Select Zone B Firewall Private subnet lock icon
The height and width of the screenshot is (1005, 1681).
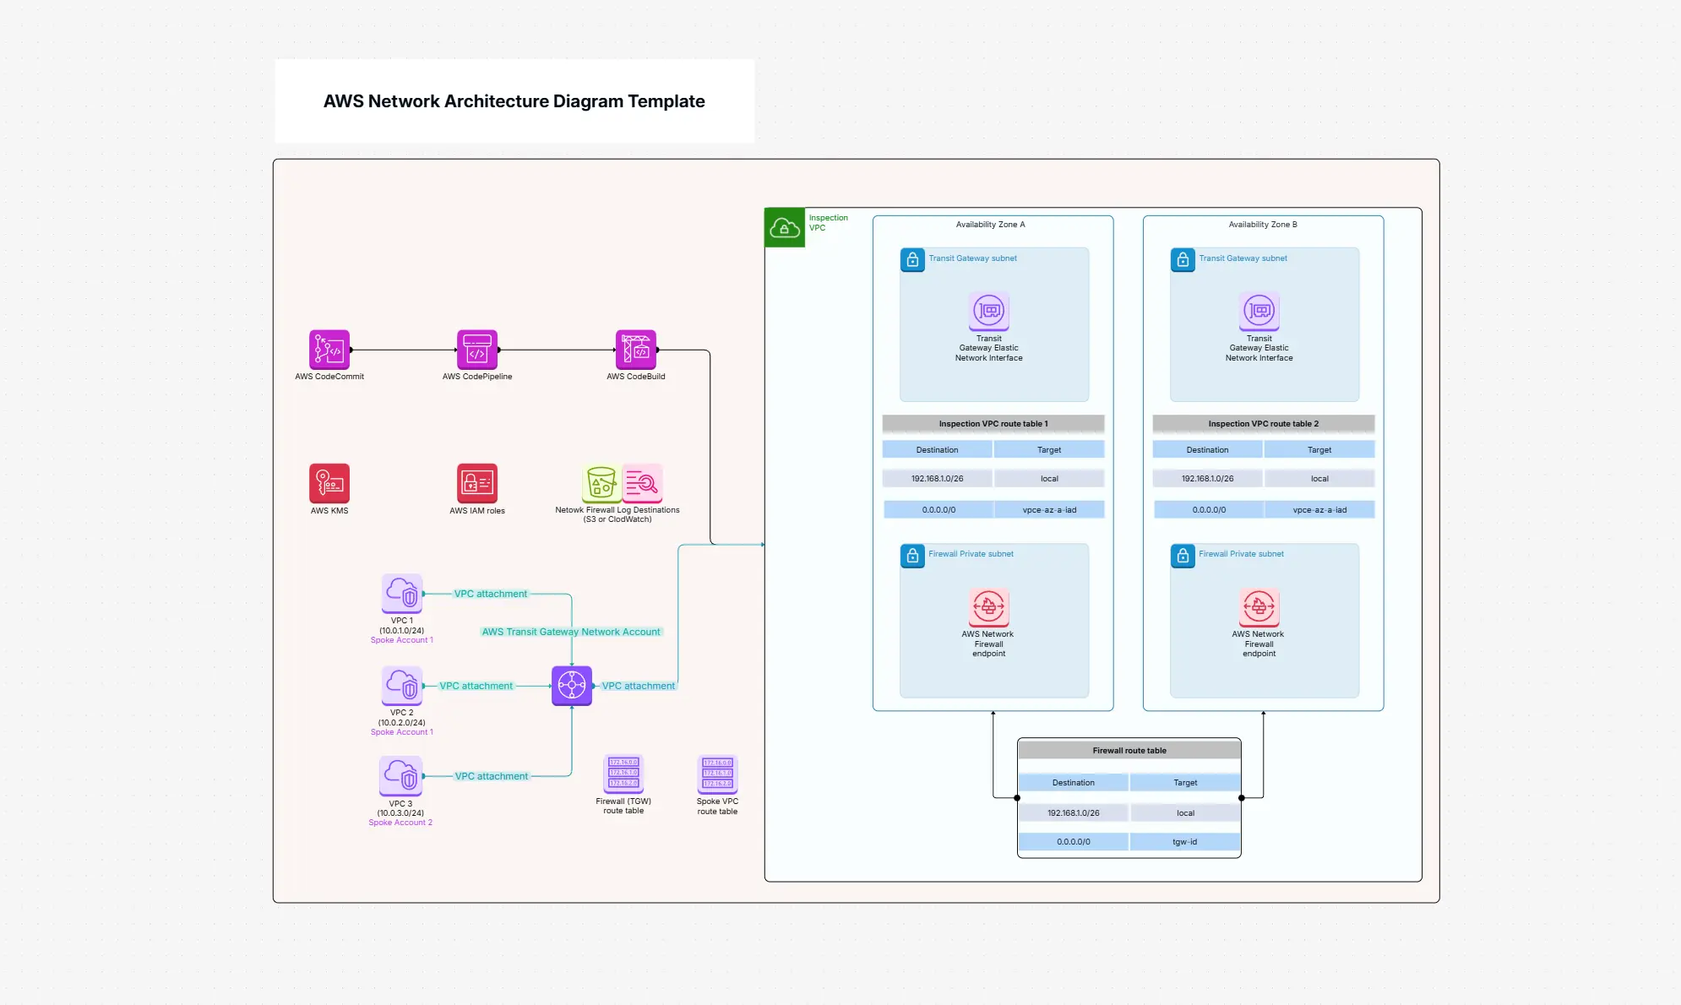click(1183, 556)
